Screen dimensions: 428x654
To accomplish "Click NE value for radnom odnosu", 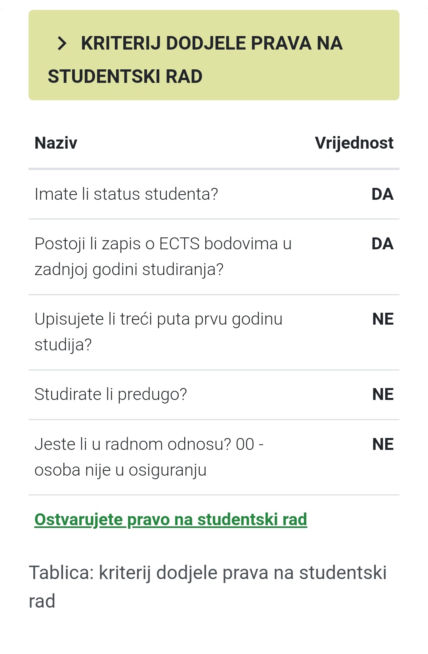I will tap(383, 444).
